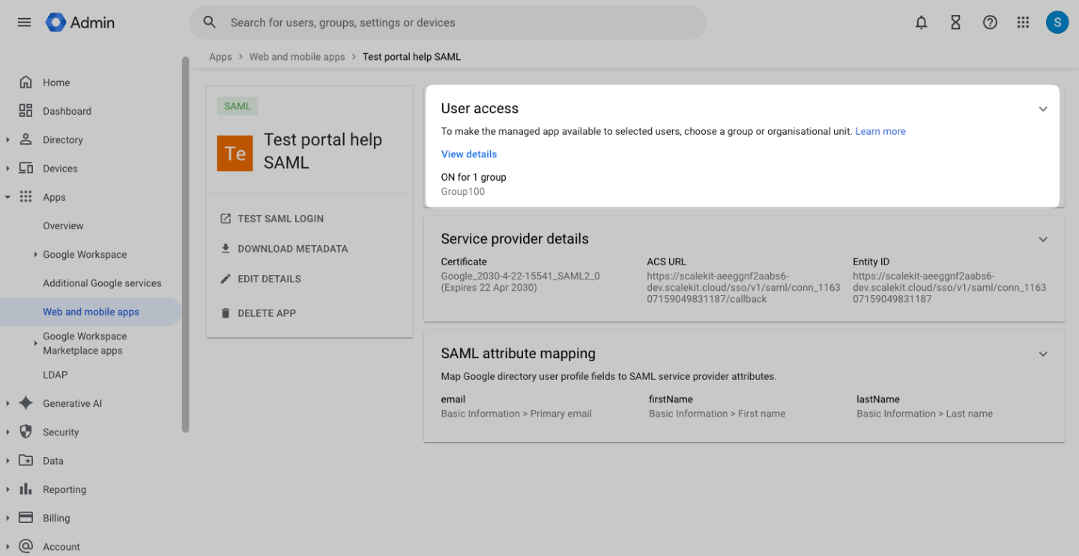
Task: Open the sidebar hamburger menu
Action: [24, 22]
